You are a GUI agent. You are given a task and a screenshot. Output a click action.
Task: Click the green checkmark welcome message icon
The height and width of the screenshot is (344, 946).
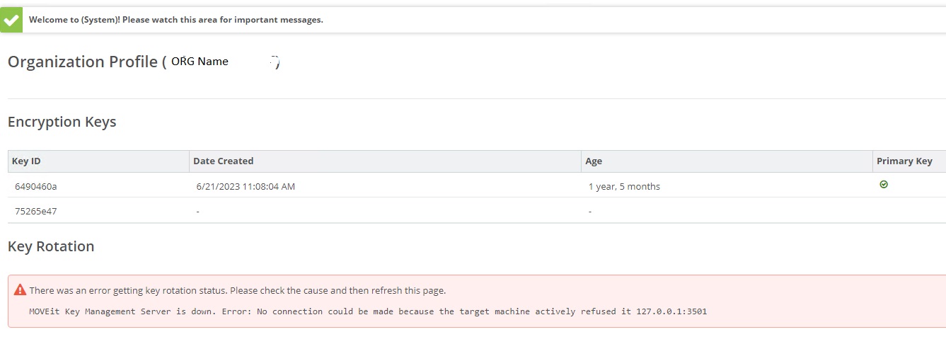11,20
